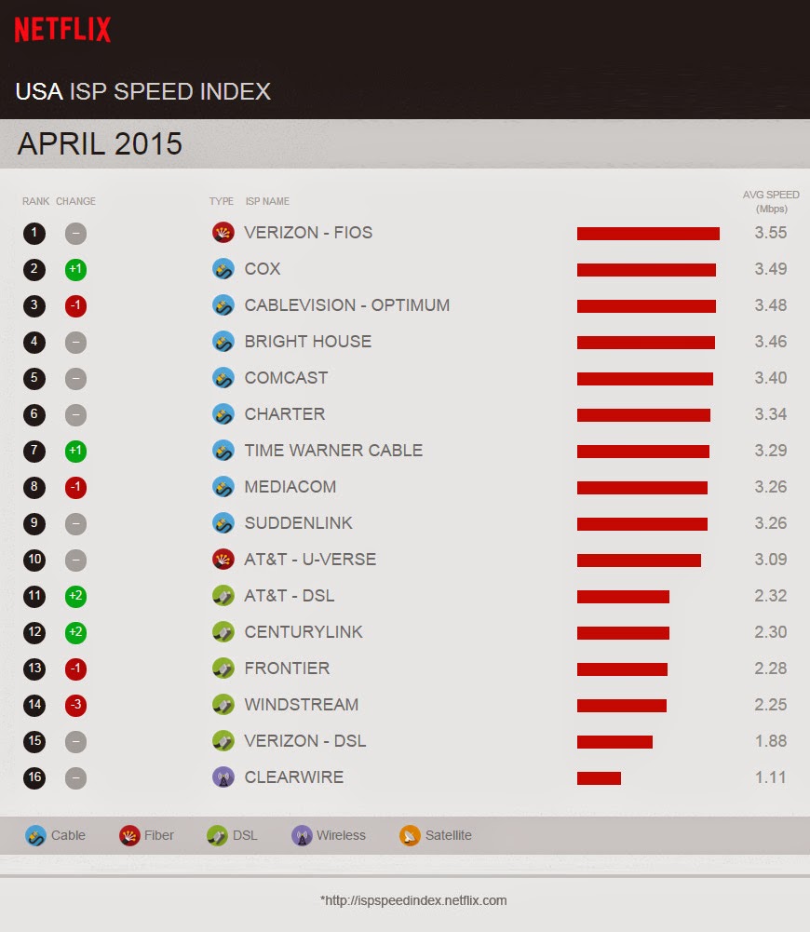Screen dimensions: 810x932
Task: Open the ispspeedindex.netflix.com link
Action: tap(413, 900)
